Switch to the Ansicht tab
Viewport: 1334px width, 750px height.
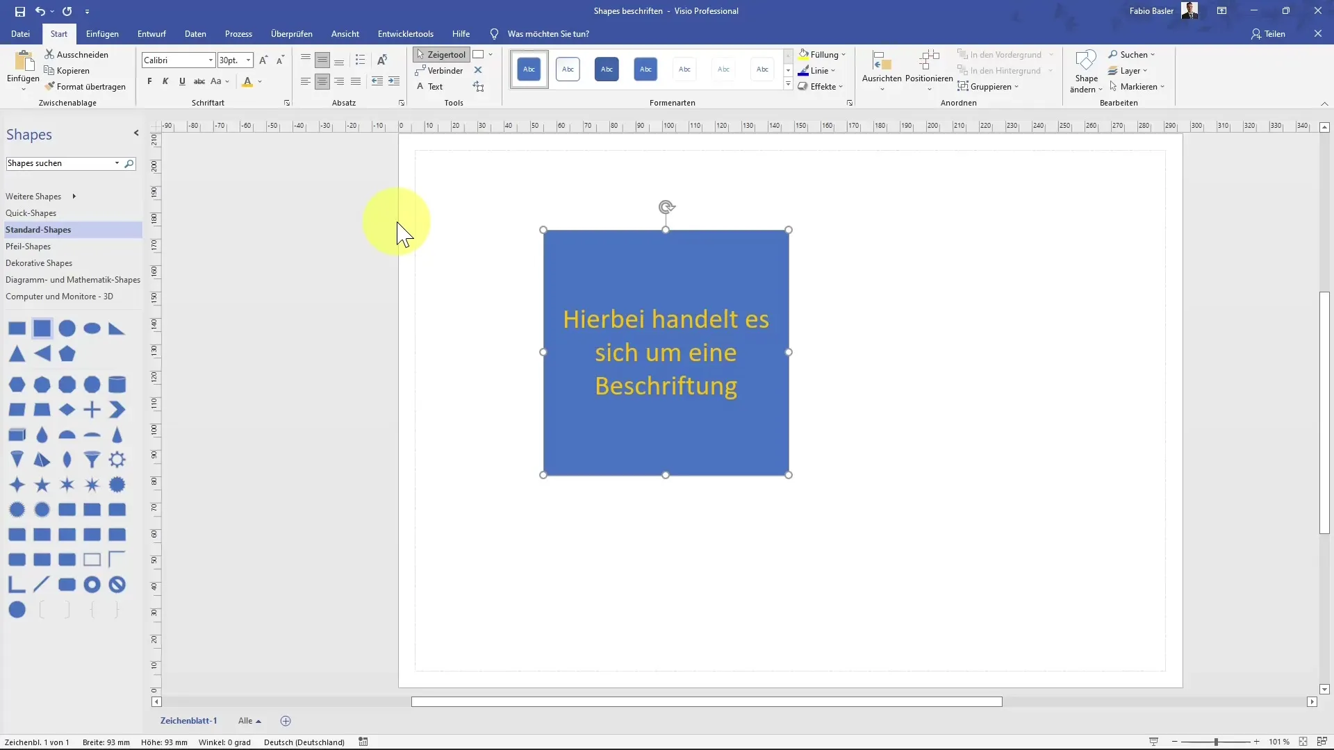345,33
